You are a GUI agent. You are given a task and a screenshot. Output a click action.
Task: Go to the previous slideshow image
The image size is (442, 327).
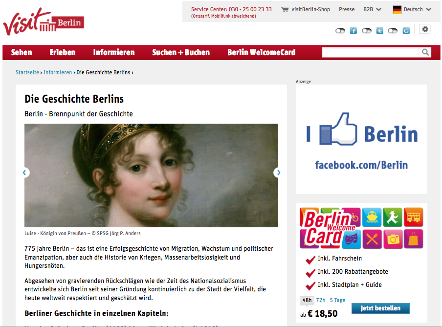(x=25, y=173)
